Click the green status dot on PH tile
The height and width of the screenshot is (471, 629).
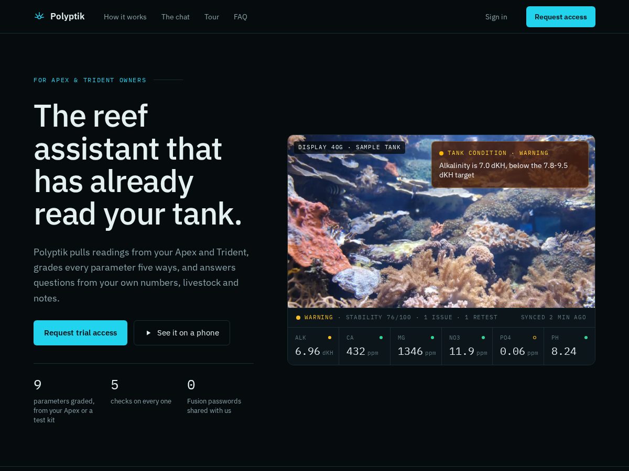coord(586,338)
